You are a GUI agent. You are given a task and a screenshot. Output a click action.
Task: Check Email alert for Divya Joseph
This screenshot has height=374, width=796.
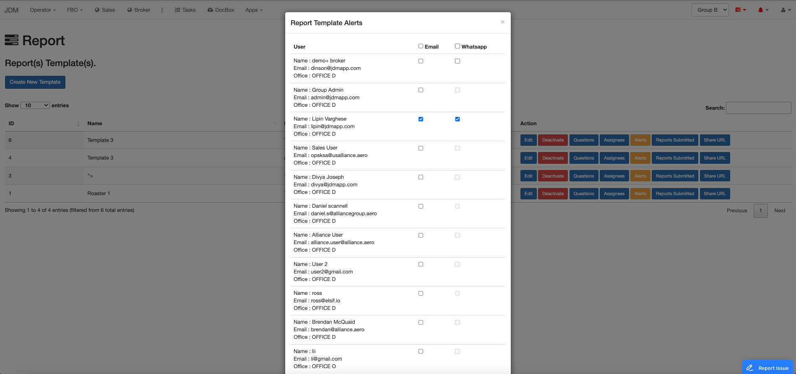coord(421,177)
